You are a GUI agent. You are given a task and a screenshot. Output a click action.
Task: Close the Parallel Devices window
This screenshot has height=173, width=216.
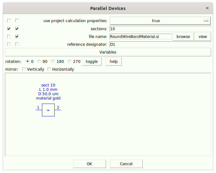pos(207,8)
